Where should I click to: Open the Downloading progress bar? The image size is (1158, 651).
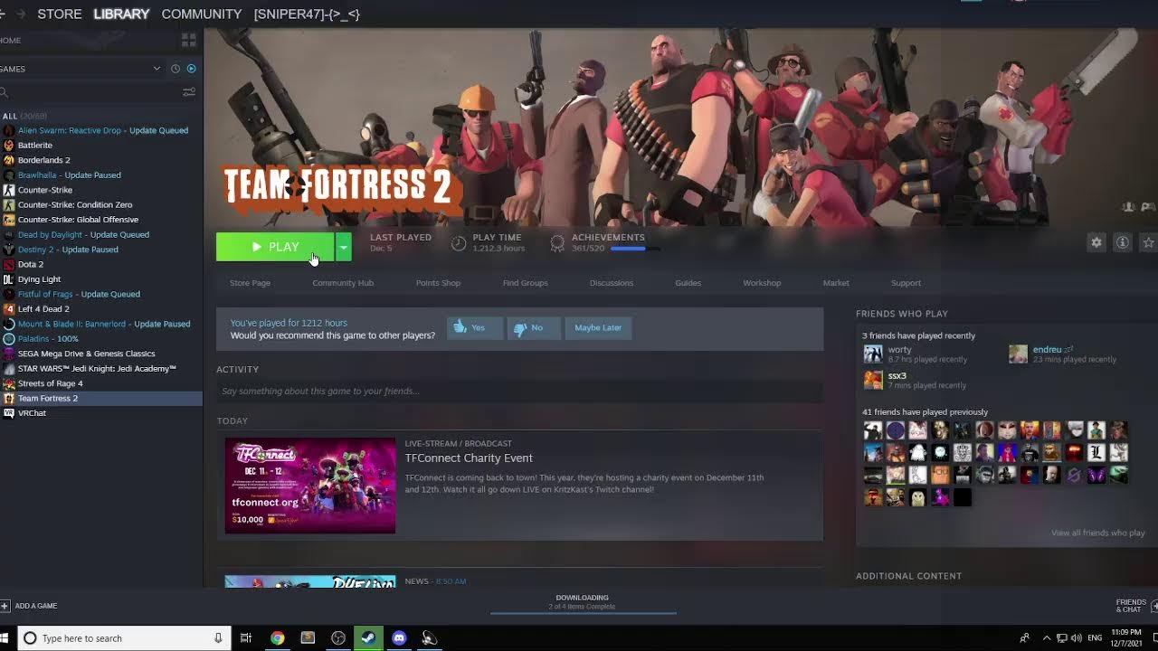583,613
